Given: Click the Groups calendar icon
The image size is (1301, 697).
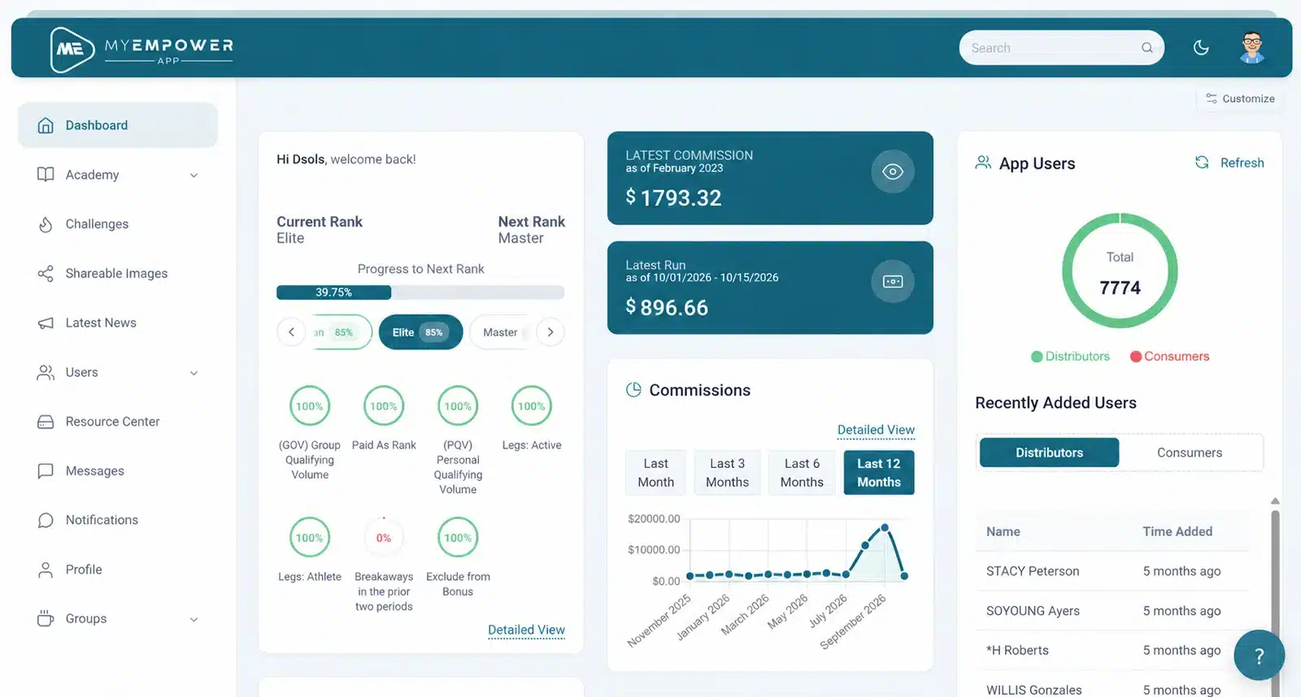Looking at the screenshot, I should (x=46, y=618).
